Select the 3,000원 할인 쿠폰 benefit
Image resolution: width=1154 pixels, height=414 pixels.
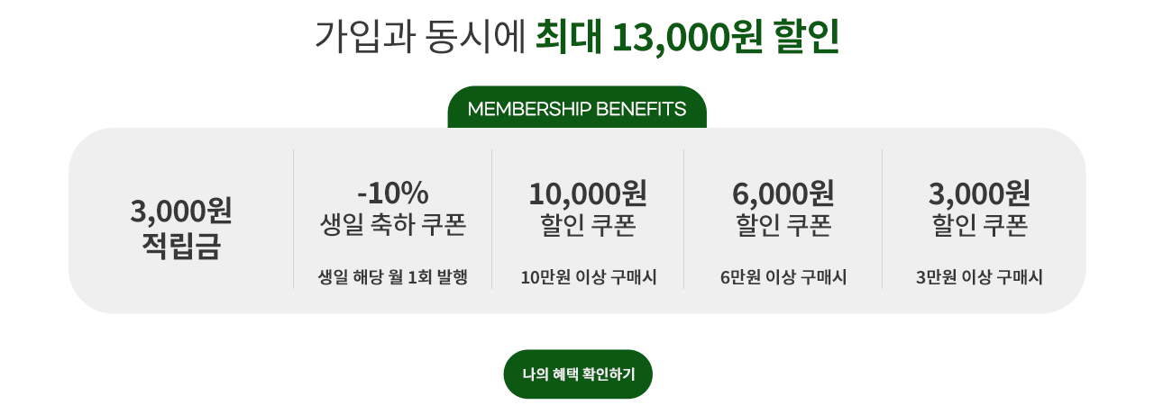pos(979,208)
